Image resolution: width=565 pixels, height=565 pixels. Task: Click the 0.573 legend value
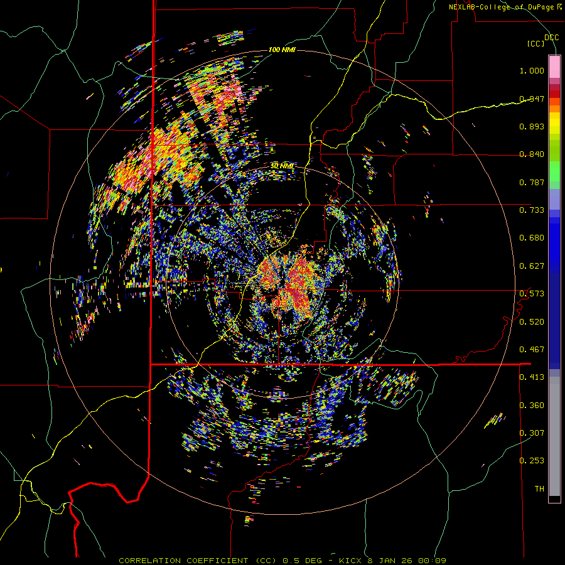pos(532,294)
